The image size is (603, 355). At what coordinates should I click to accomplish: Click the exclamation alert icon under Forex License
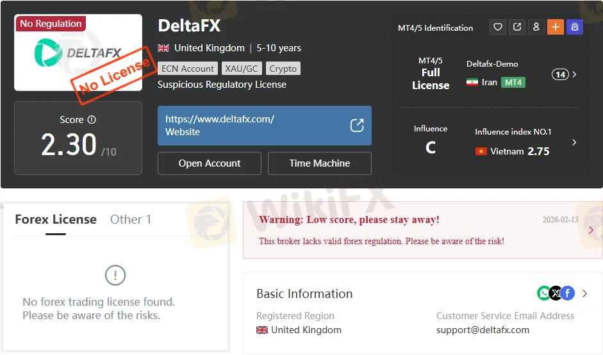point(115,275)
